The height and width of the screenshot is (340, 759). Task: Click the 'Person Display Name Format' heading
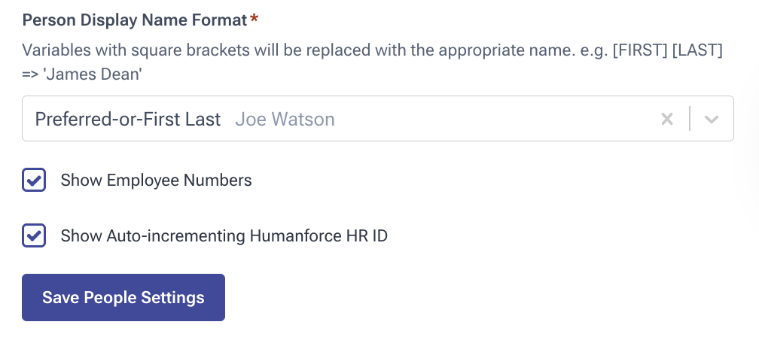tap(135, 20)
